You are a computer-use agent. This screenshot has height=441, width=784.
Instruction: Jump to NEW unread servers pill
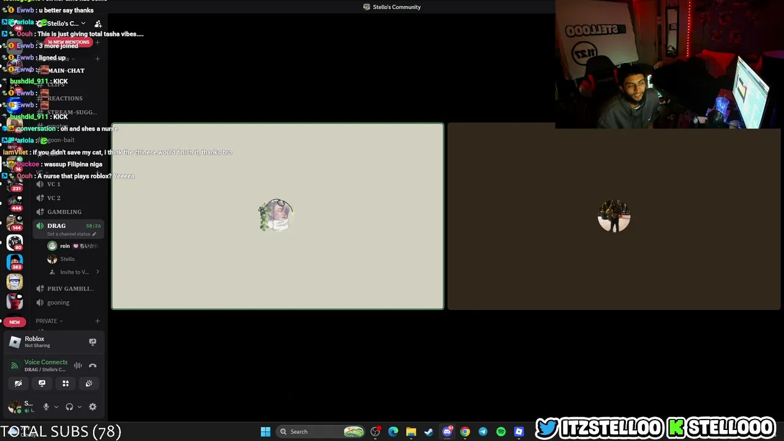tap(15, 322)
